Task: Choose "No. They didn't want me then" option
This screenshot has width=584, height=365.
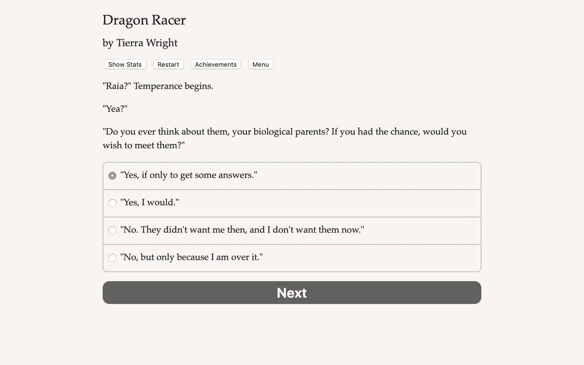Action: (112, 230)
